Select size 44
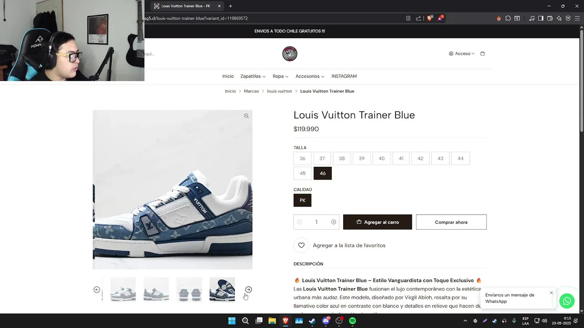The image size is (584, 328). tap(460, 159)
